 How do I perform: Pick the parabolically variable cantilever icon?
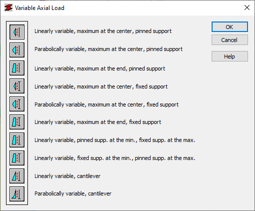[17, 194]
